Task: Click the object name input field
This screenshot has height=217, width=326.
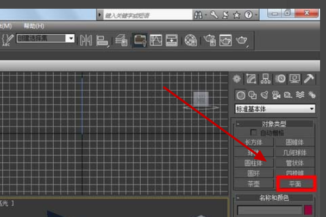Action: click(269, 210)
